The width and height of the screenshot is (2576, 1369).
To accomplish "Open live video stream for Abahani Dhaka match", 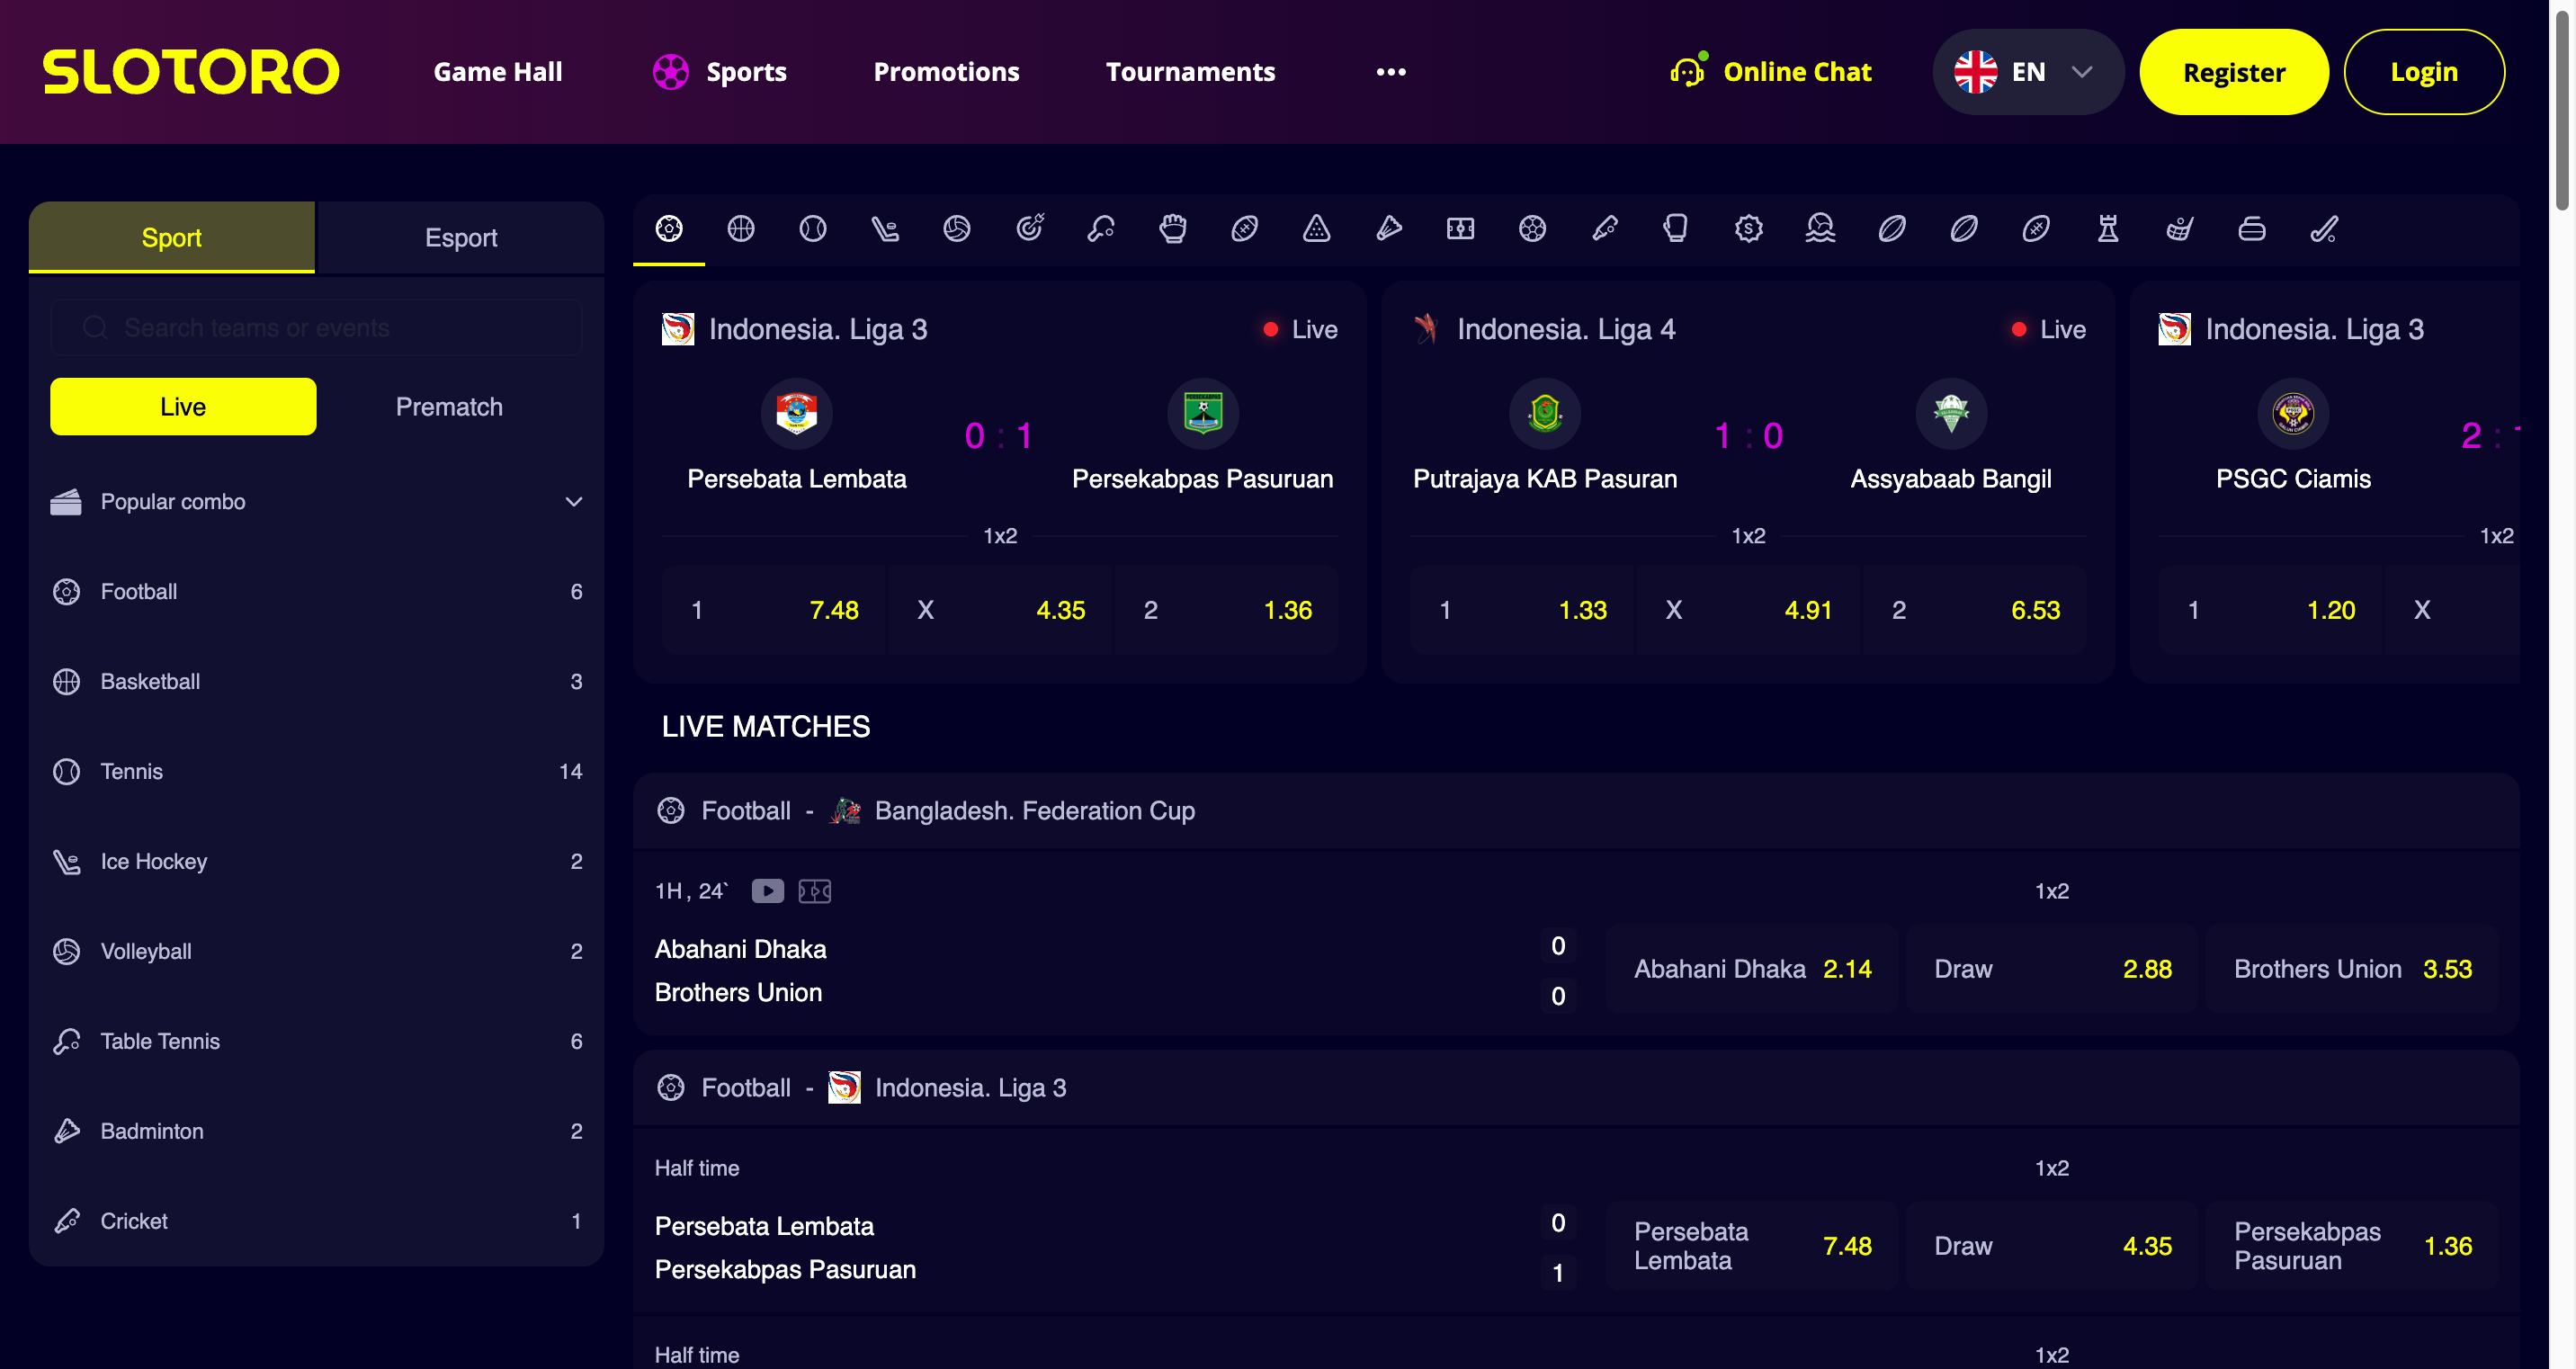I will 768,890.
